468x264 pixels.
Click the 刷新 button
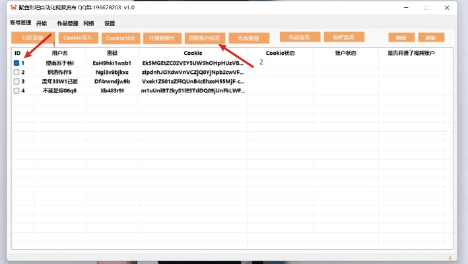(x=431, y=38)
